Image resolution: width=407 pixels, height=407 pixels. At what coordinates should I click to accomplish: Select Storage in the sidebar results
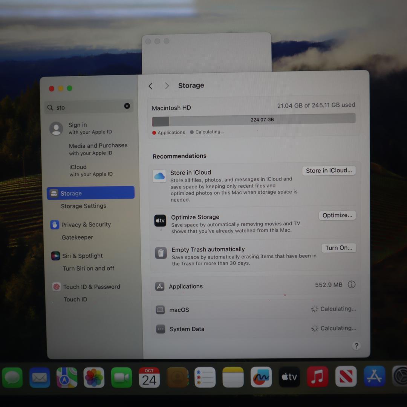point(90,193)
